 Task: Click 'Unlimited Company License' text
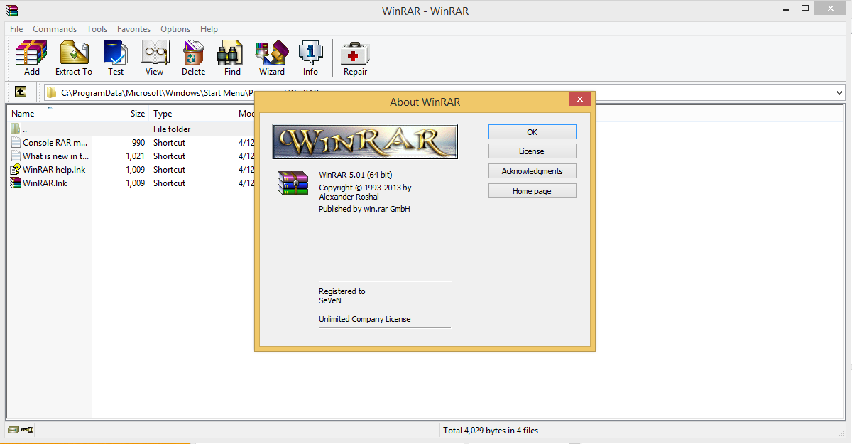tap(365, 320)
